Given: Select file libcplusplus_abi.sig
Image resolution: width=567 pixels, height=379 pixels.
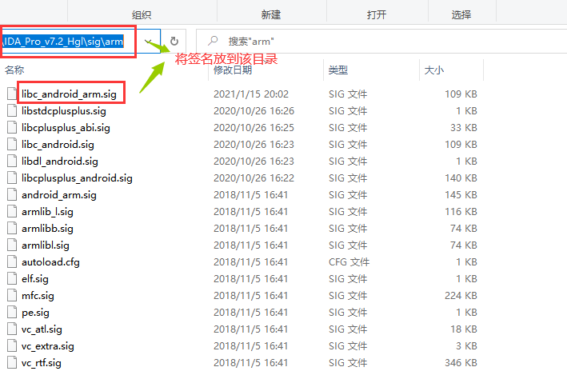Looking at the screenshot, I should 66,128.
